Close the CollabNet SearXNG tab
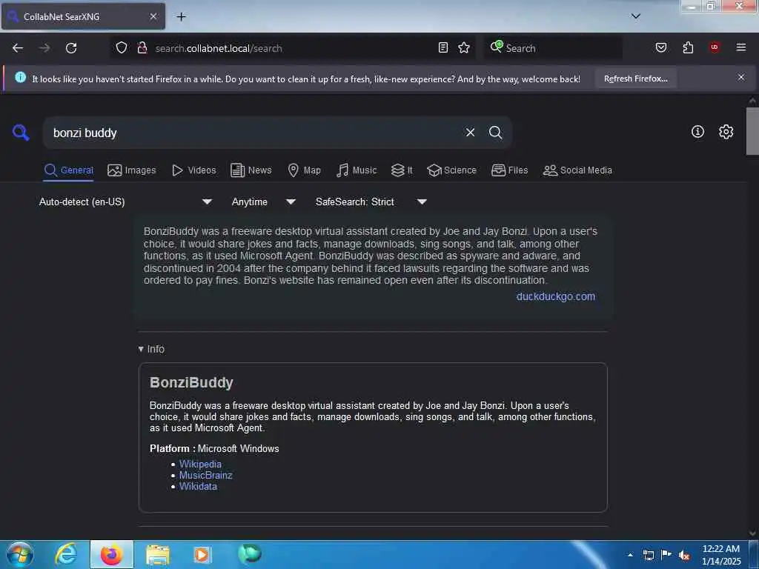The height and width of the screenshot is (569, 759). (153, 16)
